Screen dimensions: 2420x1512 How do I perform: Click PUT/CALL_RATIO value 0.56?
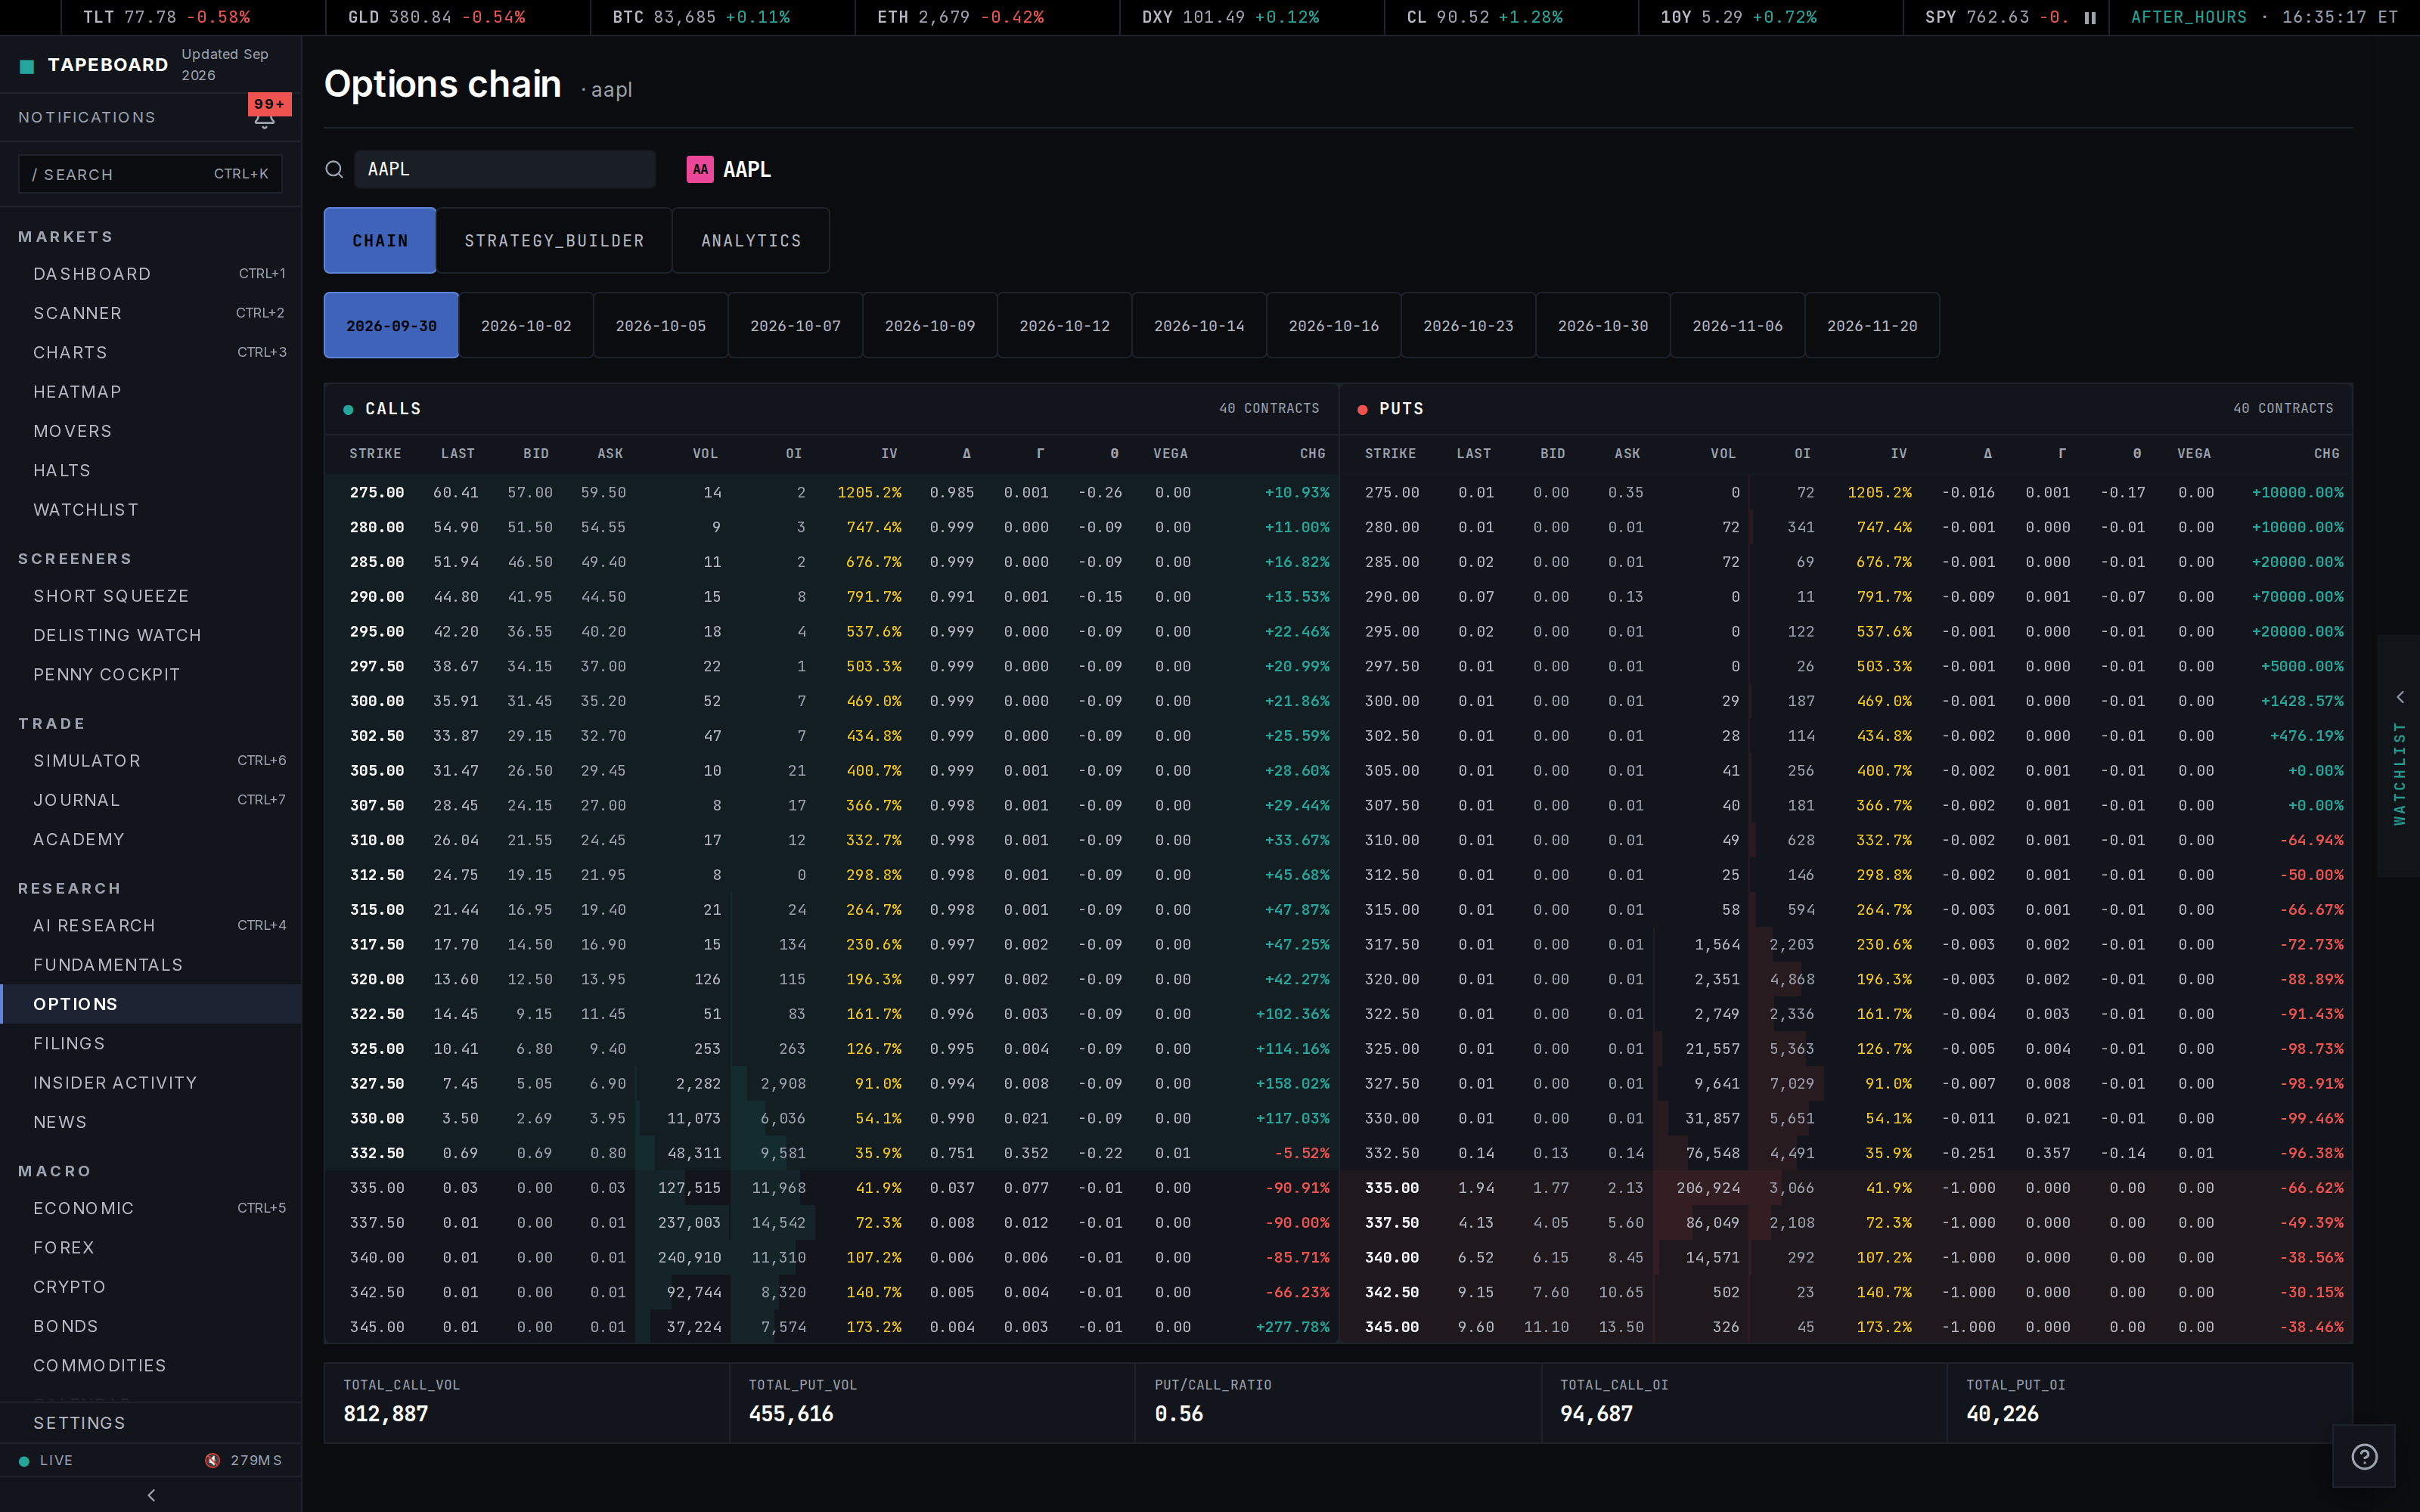click(x=1178, y=1414)
